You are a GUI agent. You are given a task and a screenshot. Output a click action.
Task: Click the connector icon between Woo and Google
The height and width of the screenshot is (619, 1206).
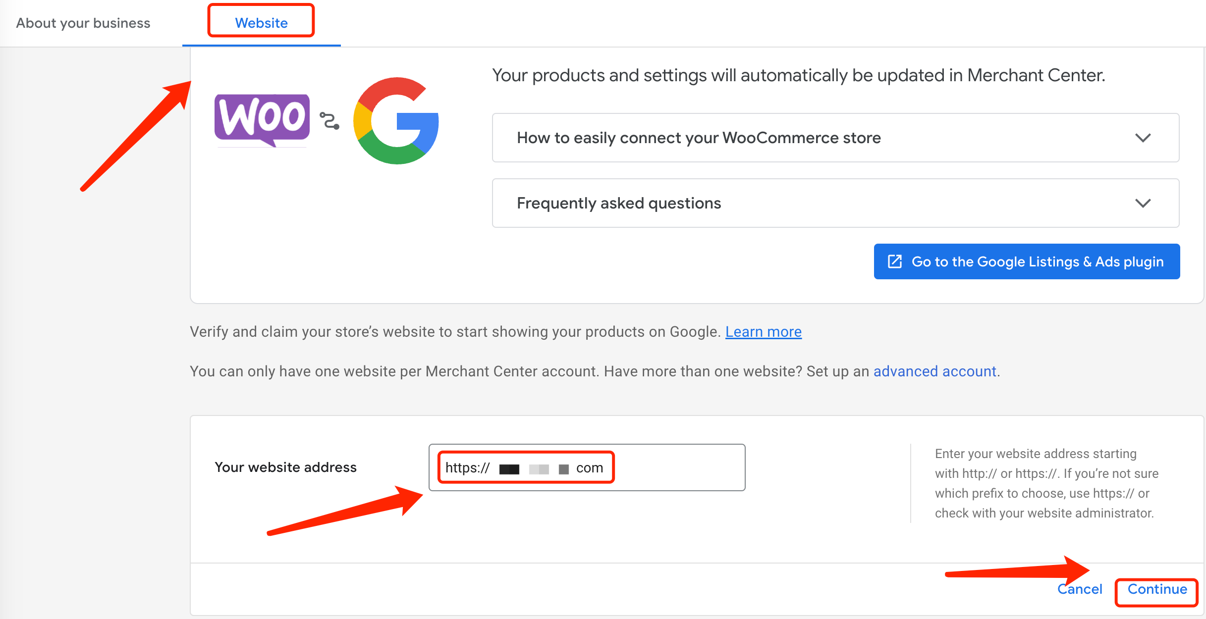pyautogui.click(x=329, y=120)
